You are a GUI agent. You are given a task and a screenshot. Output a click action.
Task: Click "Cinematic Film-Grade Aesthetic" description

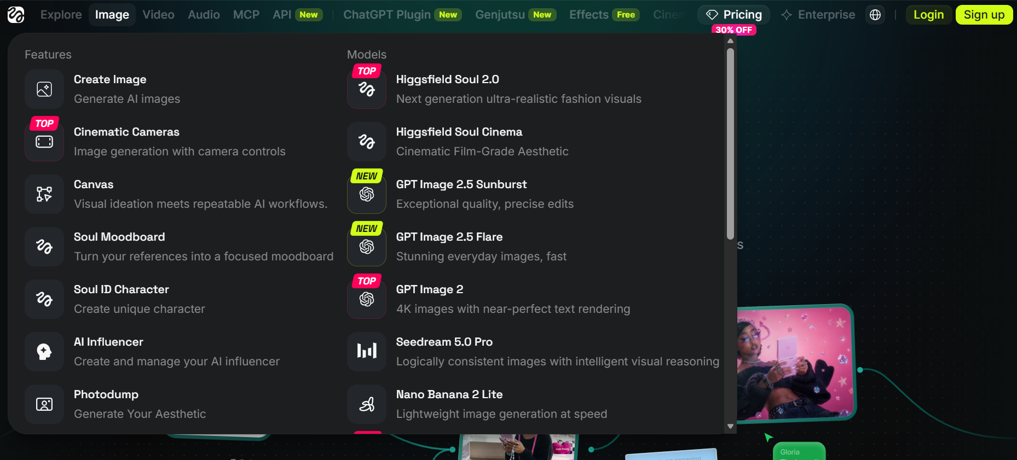482,152
